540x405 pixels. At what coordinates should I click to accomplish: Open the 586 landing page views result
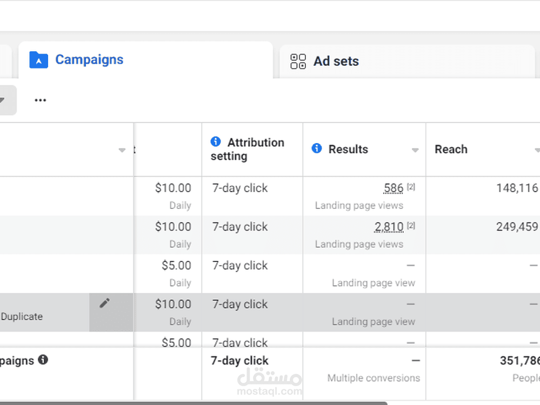tap(393, 188)
